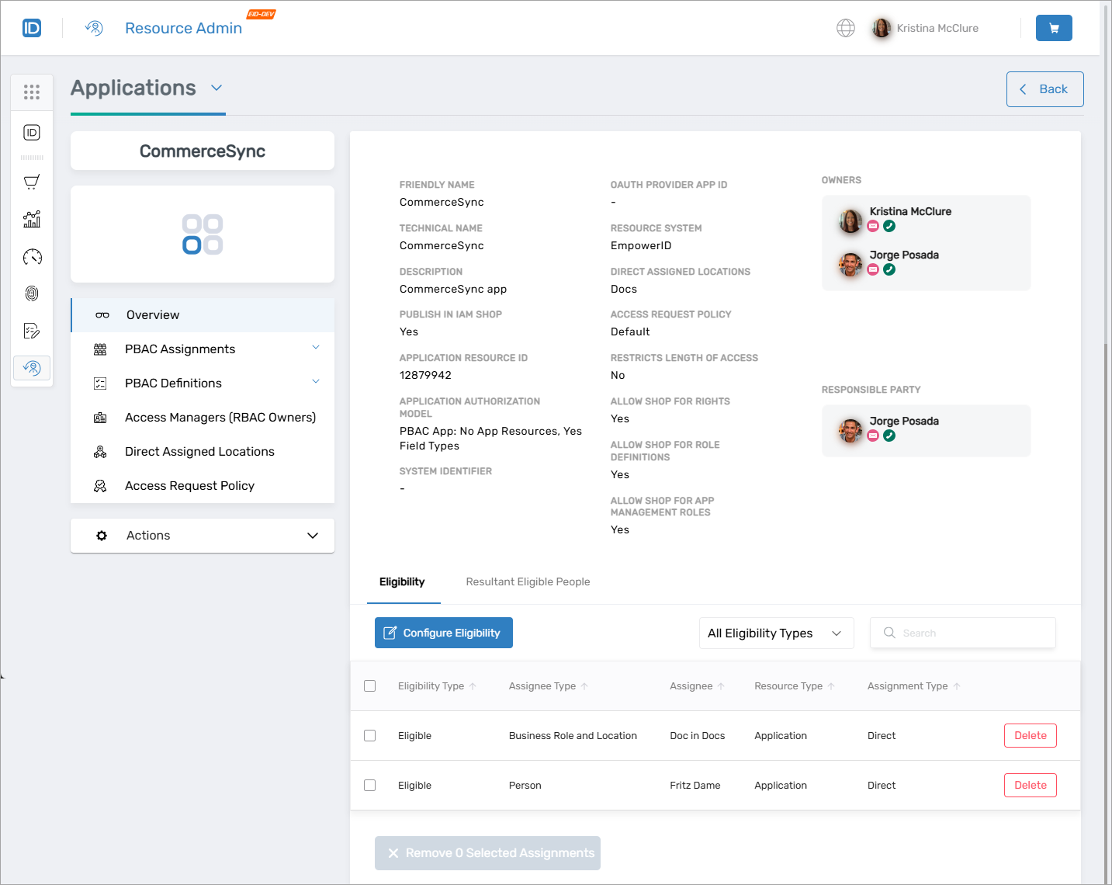The height and width of the screenshot is (885, 1112).
Task: Open Access Managers (RBAC Owners) menu item
Action: [x=203, y=418]
